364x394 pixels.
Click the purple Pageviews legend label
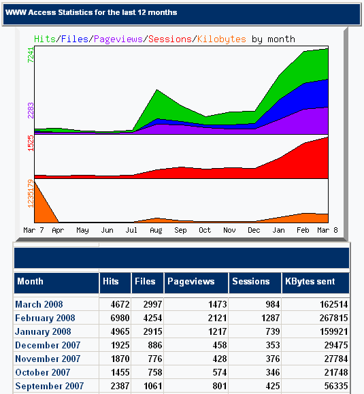(118, 39)
